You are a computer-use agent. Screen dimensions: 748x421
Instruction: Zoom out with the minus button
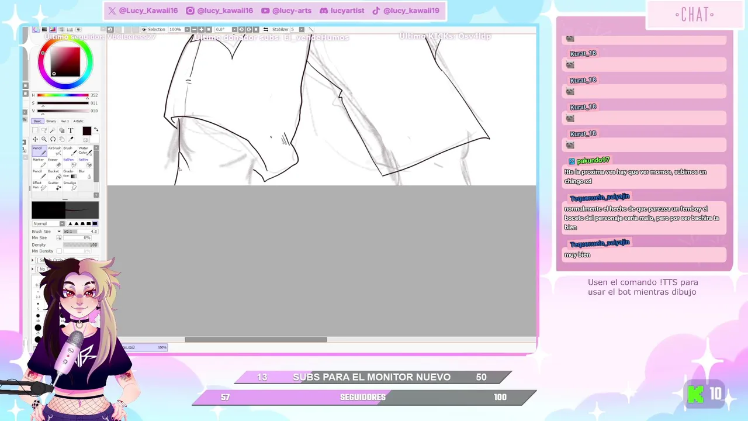(x=194, y=29)
